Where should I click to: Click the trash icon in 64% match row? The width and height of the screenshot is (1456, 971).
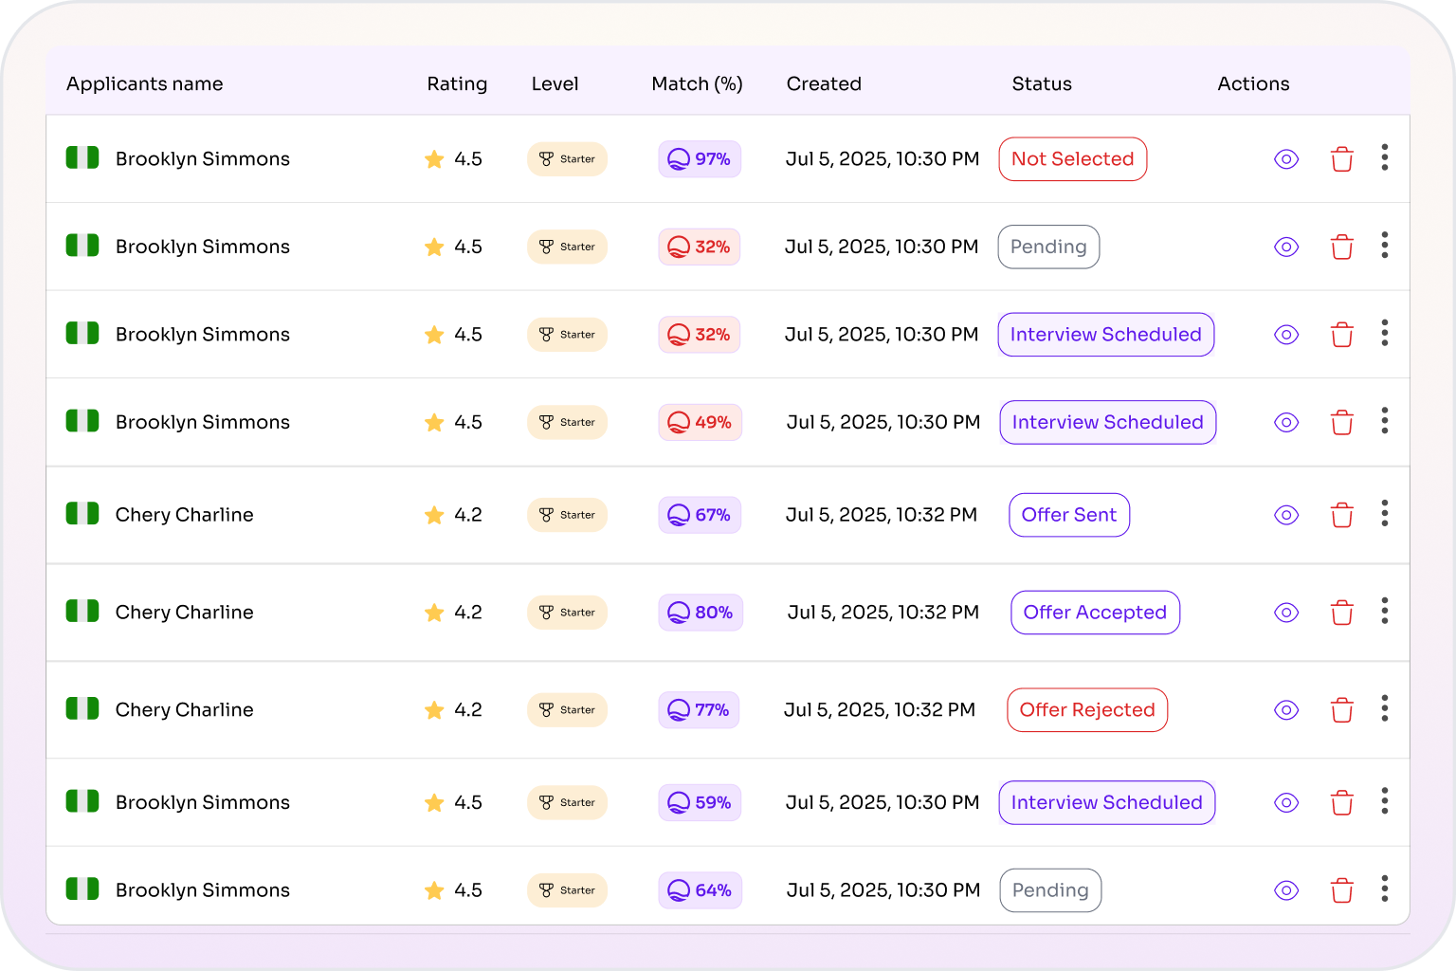click(x=1341, y=890)
